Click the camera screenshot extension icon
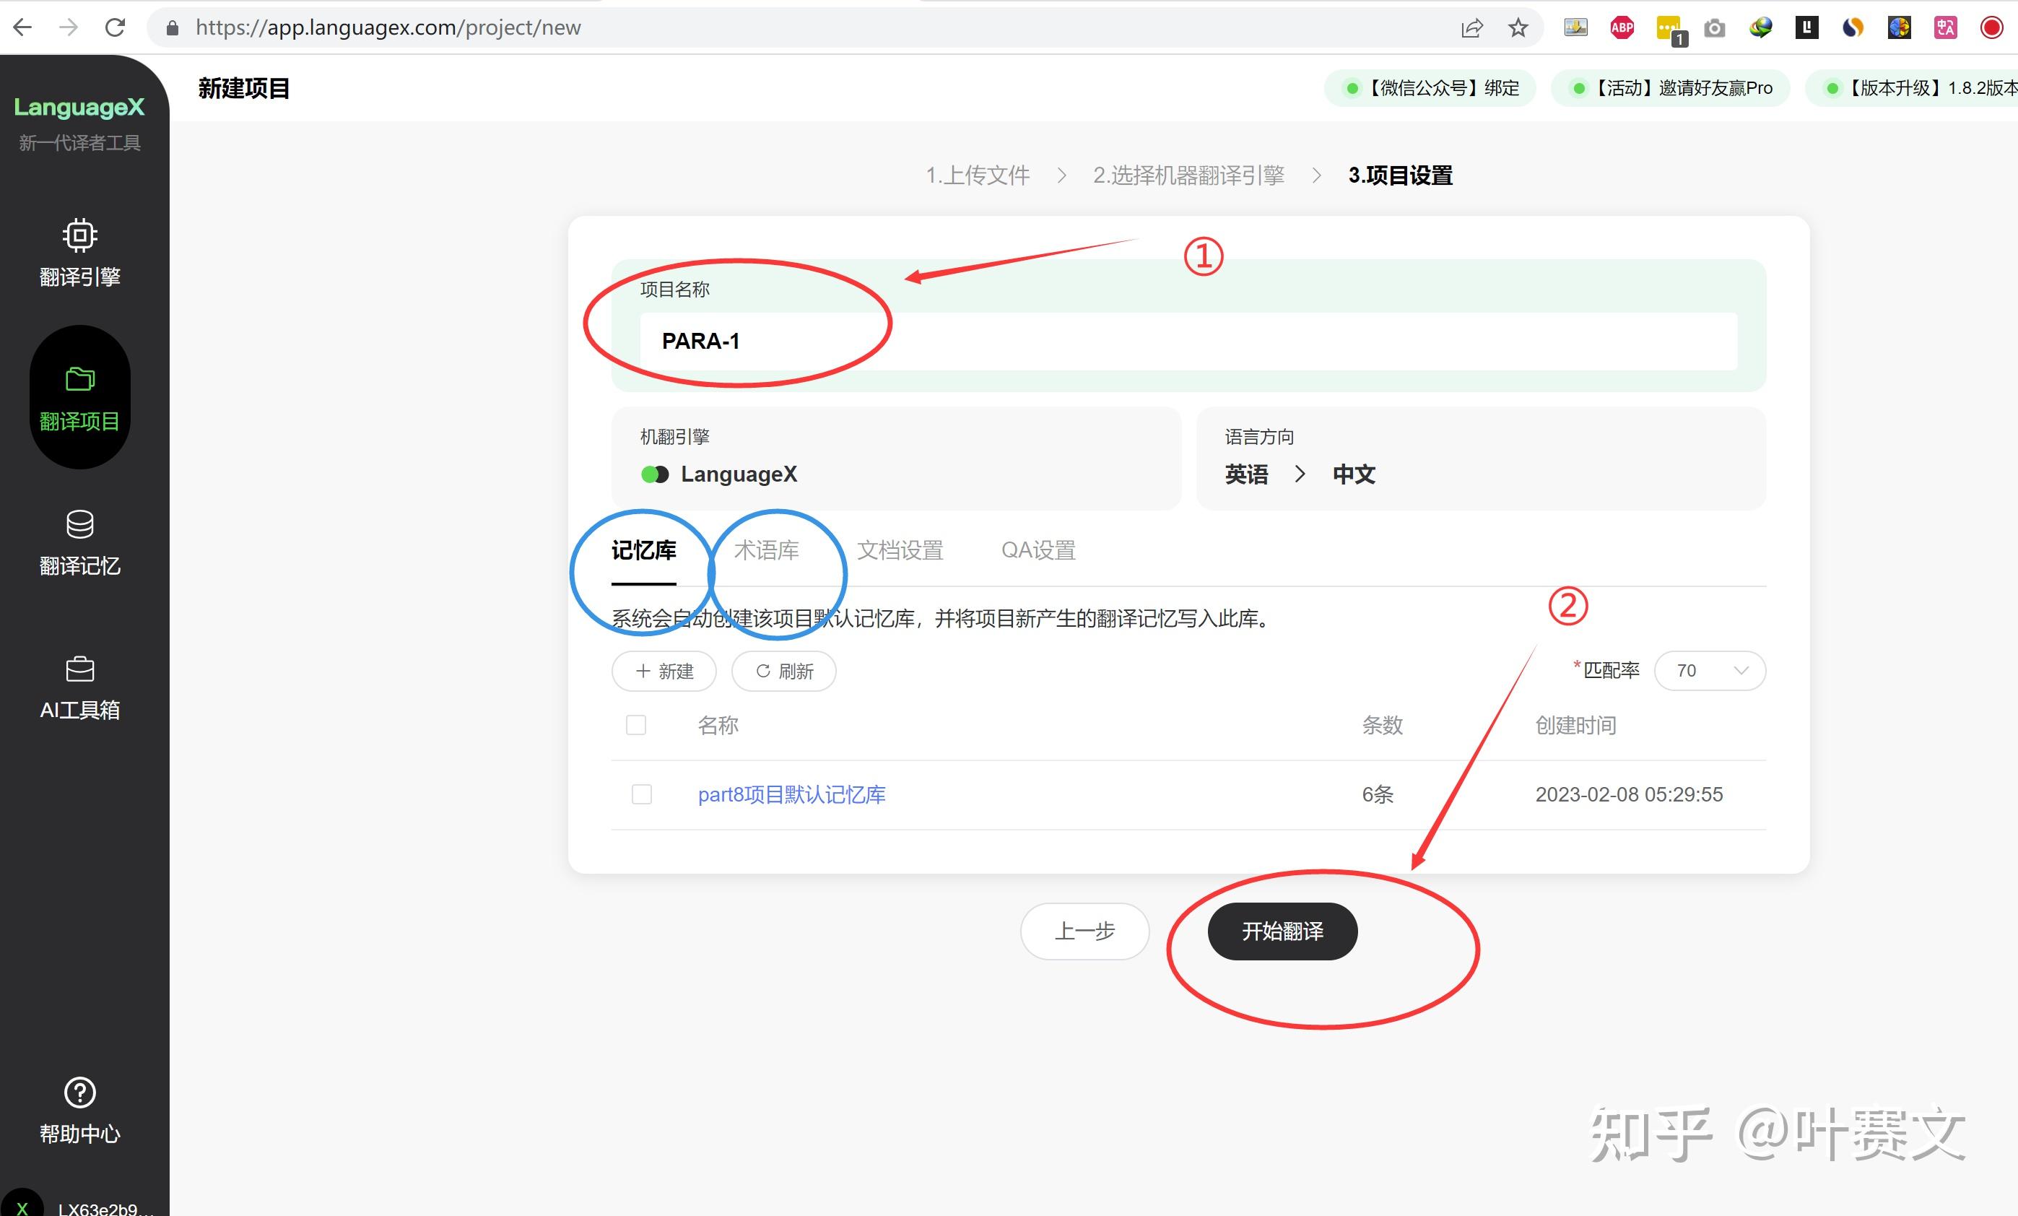2018x1216 pixels. [1714, 27]
